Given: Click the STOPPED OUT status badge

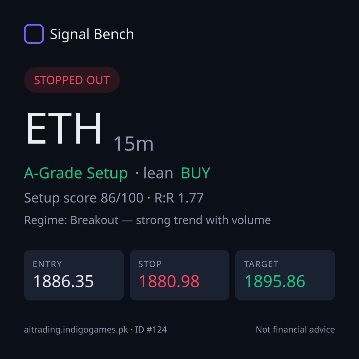Looking at the screenshot, I should pyautogui.click(x=72, y=80).
